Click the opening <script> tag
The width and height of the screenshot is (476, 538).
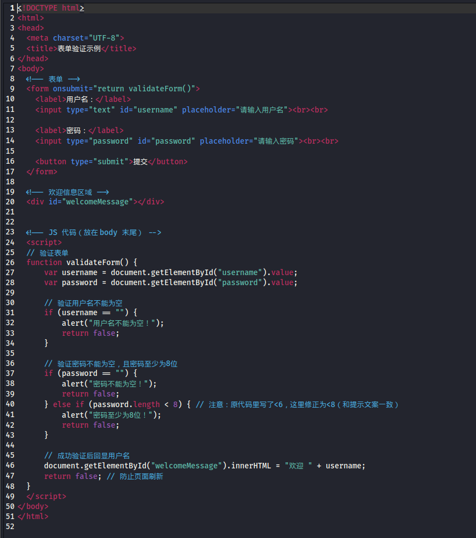pos(44,243)
